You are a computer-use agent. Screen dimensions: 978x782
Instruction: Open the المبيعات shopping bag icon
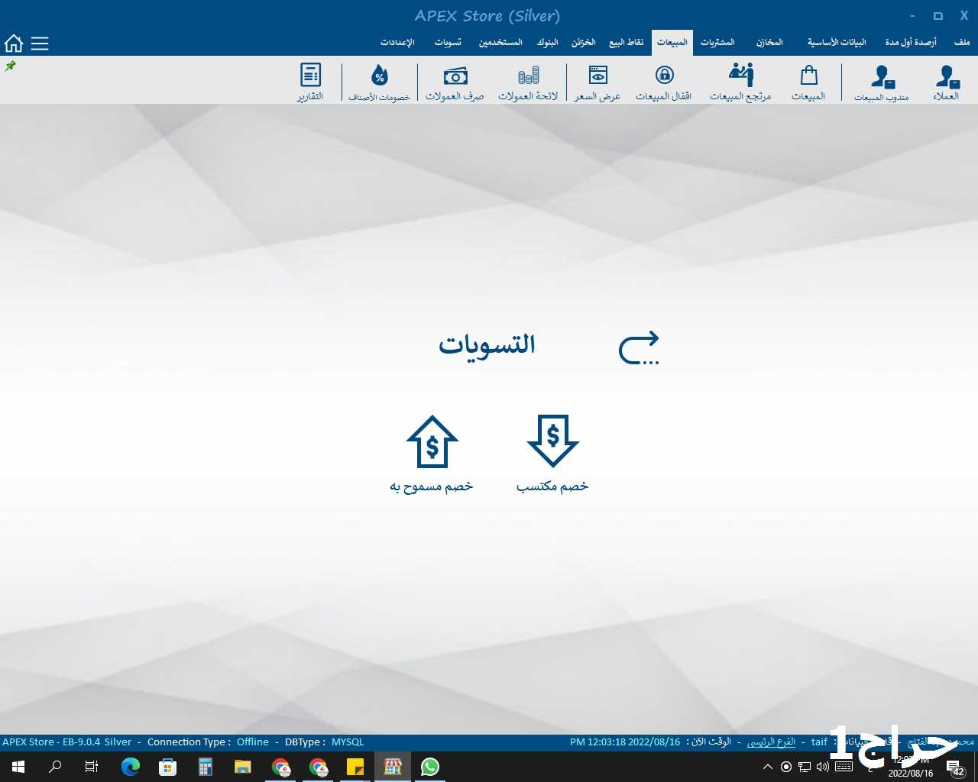(x=808, y=82)
